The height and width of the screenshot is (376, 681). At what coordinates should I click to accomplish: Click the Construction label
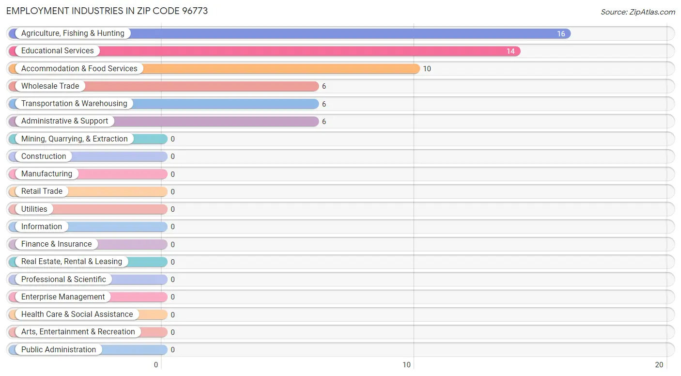pyautogui.click(x=44, y=157)
